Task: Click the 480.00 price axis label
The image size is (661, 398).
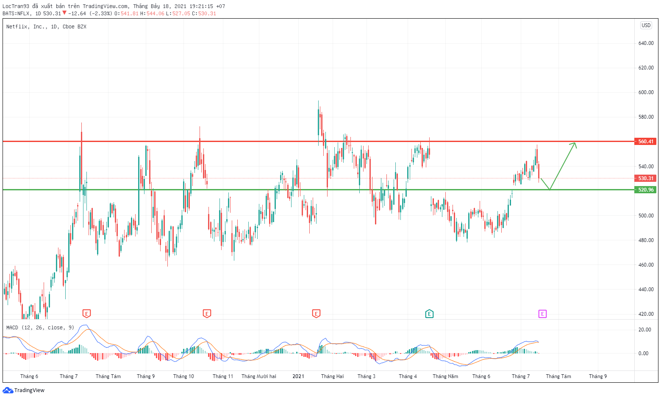Action: coord(646,240)
